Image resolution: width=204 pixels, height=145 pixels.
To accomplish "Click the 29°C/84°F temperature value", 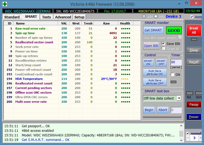I will (109, 79).
